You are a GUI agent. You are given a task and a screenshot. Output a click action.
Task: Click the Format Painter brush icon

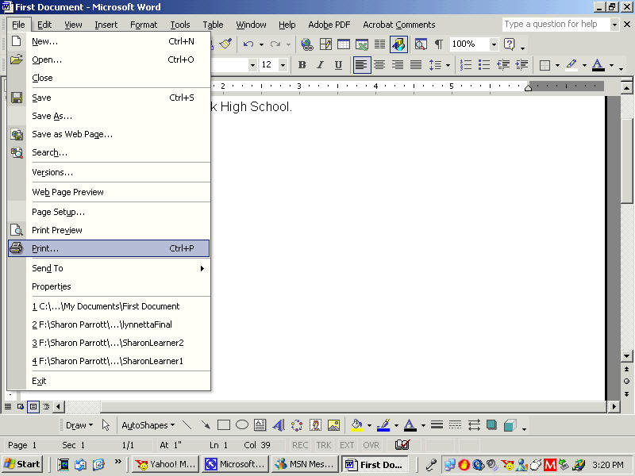[x=225, y=44]
